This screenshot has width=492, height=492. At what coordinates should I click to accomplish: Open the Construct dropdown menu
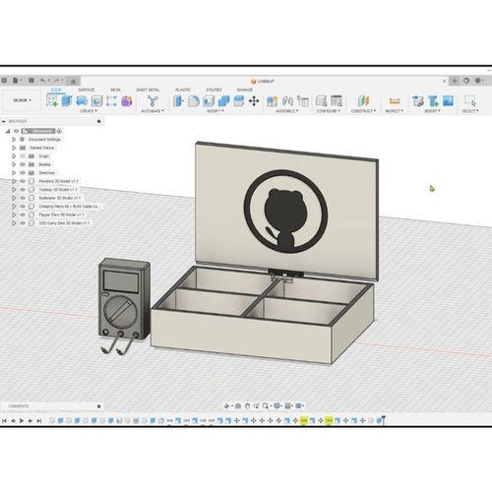tap(363, 111)
